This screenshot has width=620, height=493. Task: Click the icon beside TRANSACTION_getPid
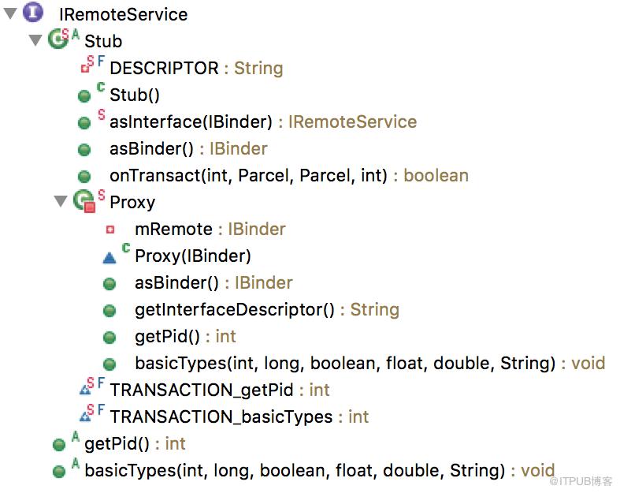coord(85,390)
